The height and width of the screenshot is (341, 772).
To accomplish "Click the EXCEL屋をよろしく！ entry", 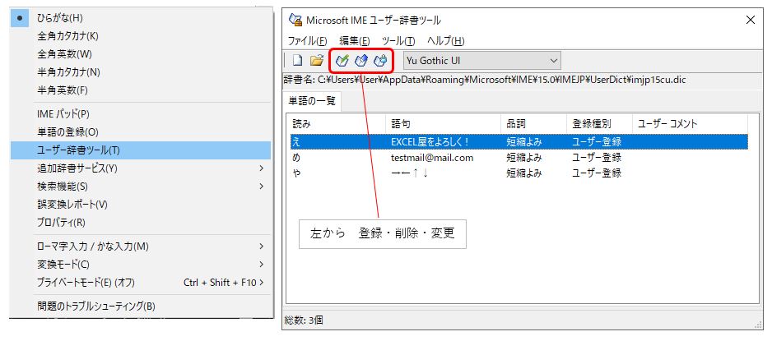I will point(430,142).
